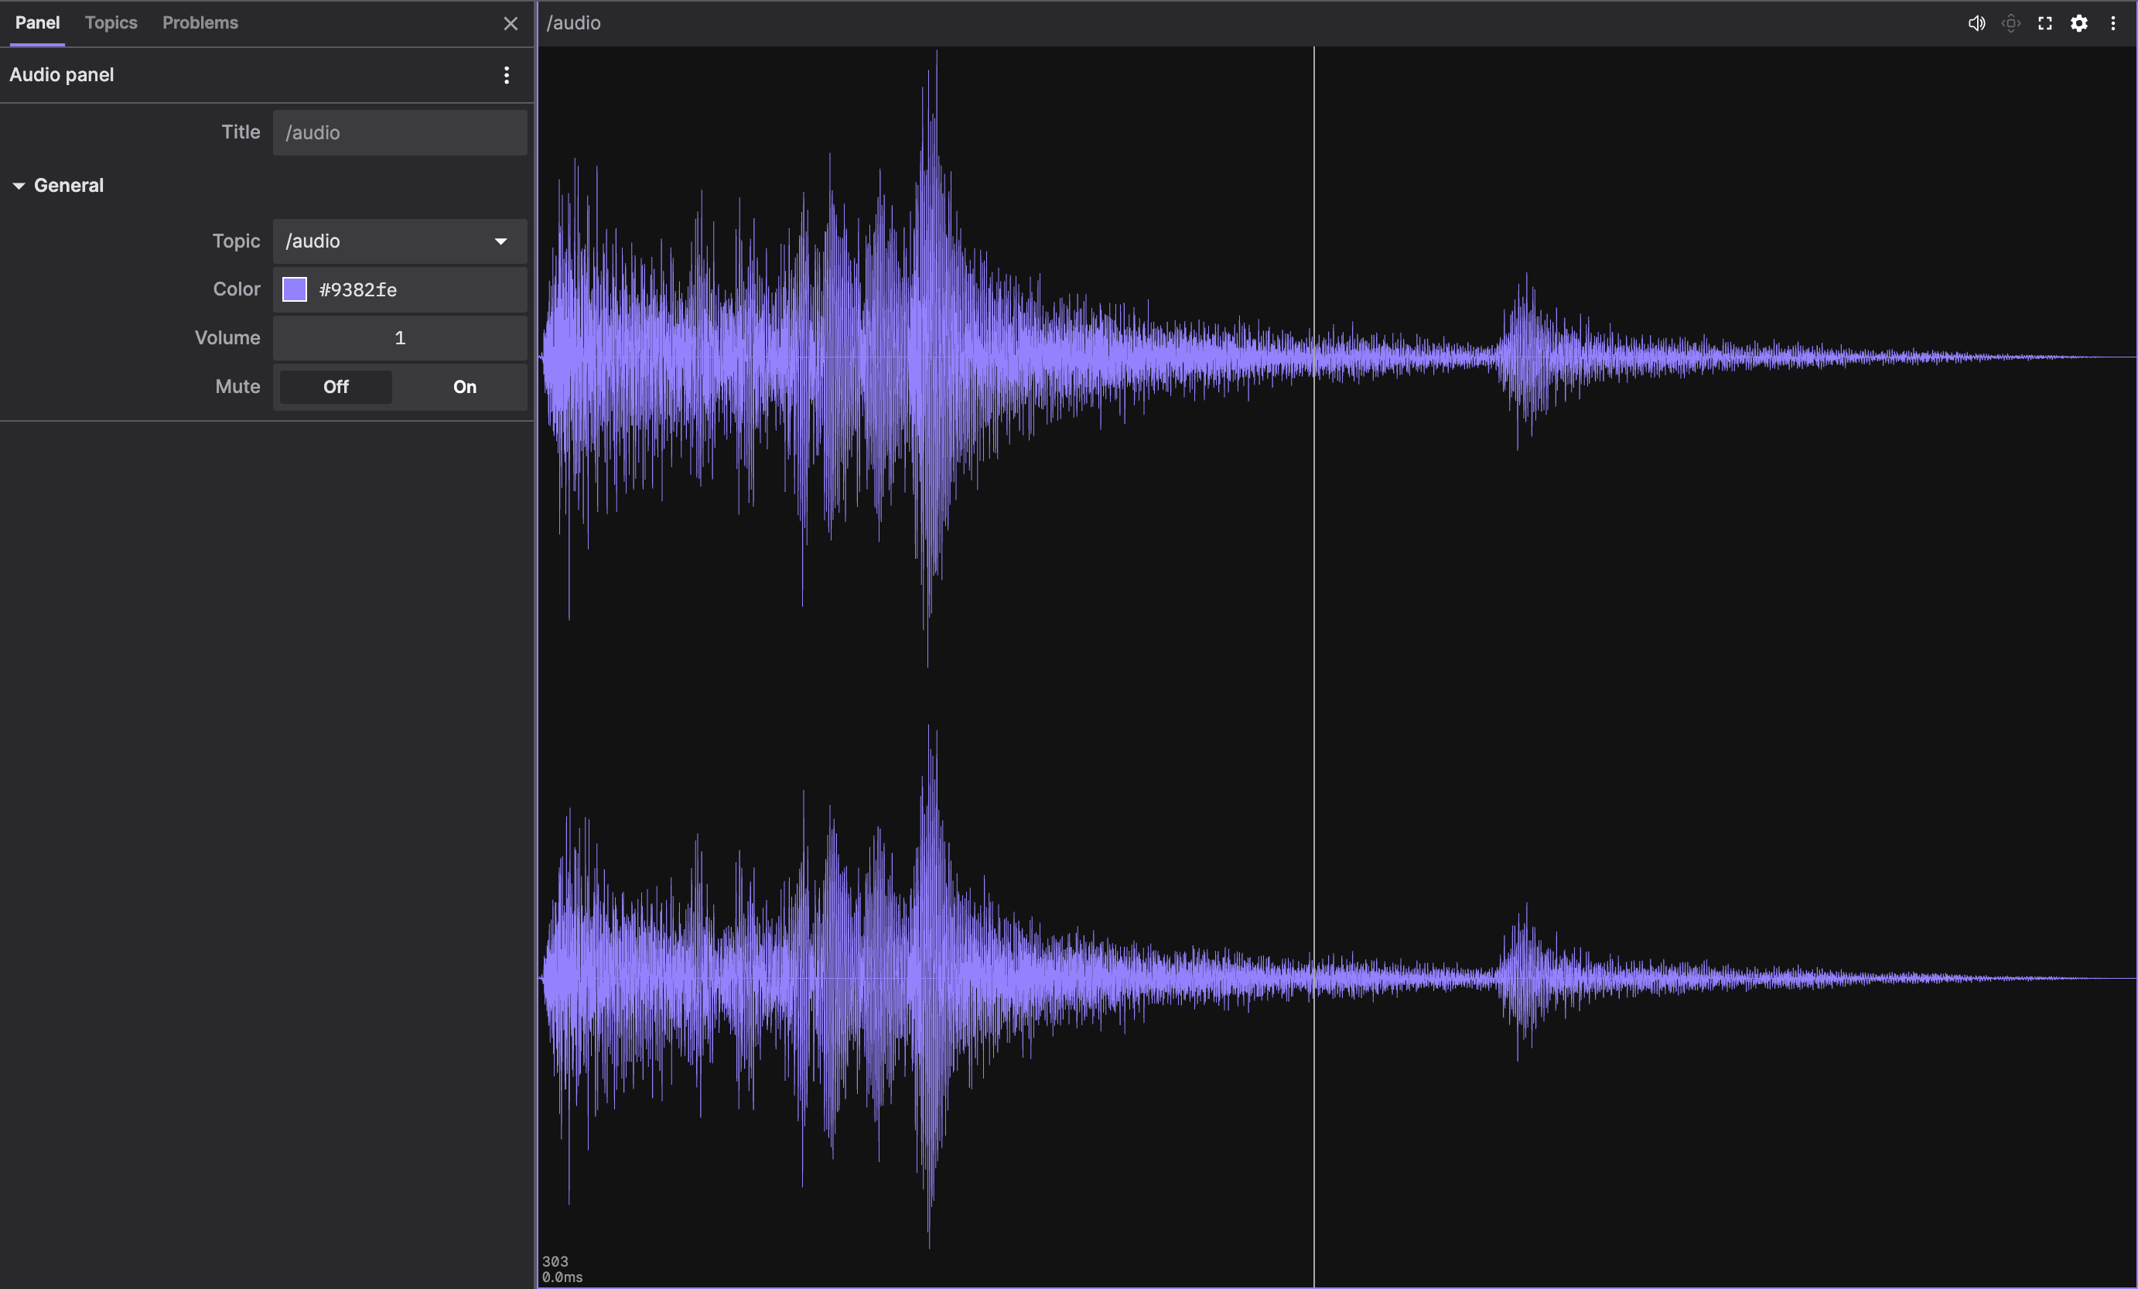Click the Volume value field
The height and width of the screenshot is (1289, 2138).
coord(398,337)
